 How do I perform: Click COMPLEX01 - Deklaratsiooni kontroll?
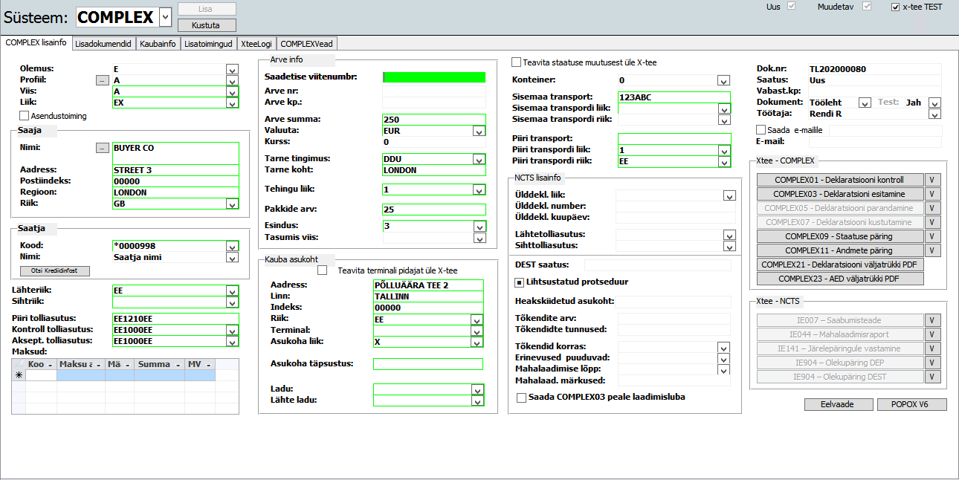[839, 180]
